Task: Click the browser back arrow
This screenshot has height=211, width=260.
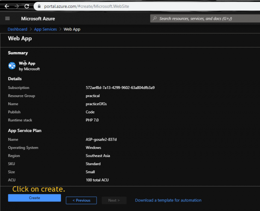Action: click(x=7, y=6)
